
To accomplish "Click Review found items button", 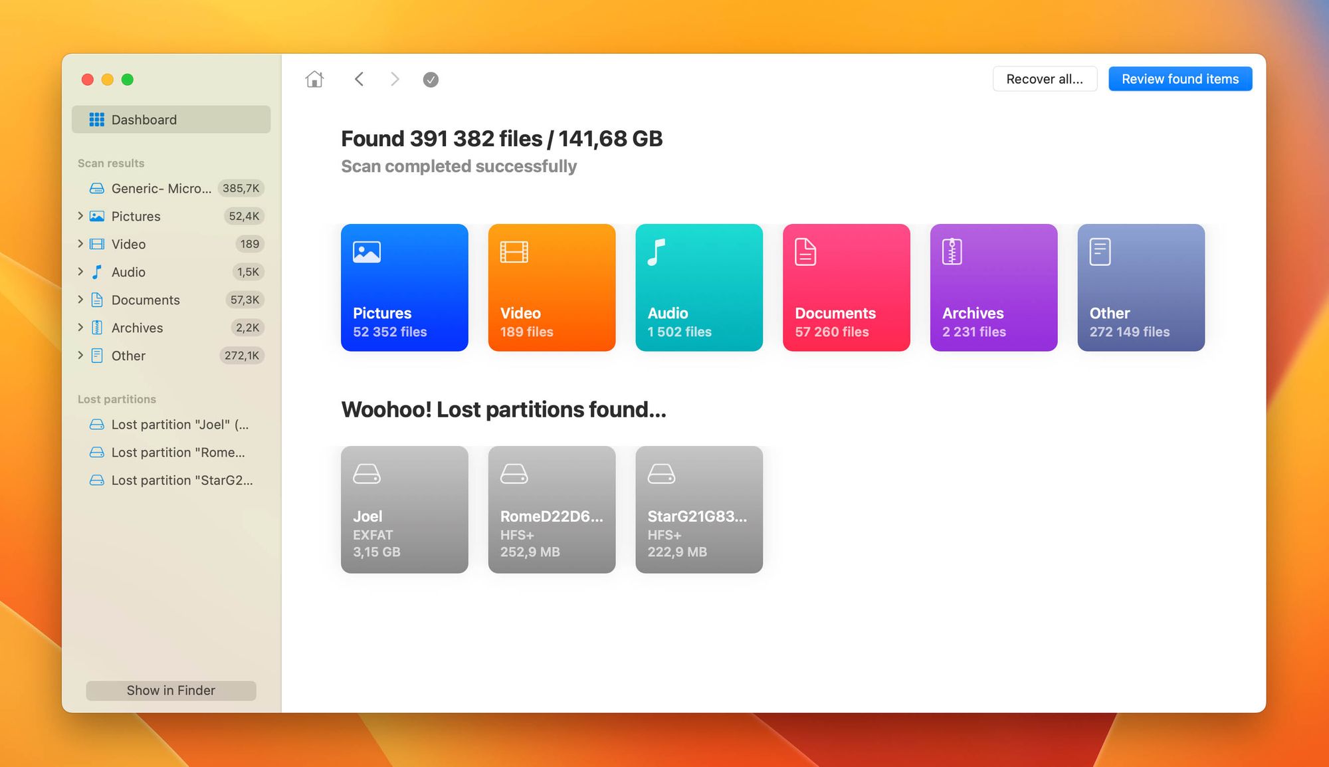I will pyautogui.click(x=1181, y=78).
